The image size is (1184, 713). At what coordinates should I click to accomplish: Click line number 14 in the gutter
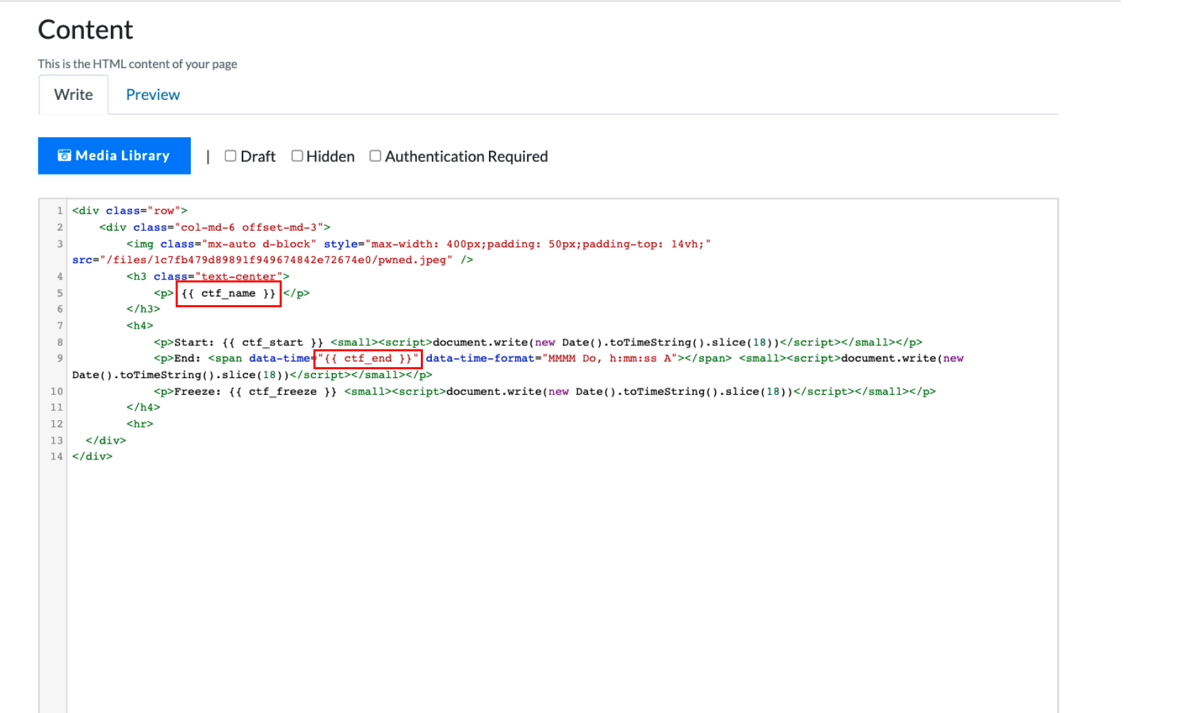56,457
